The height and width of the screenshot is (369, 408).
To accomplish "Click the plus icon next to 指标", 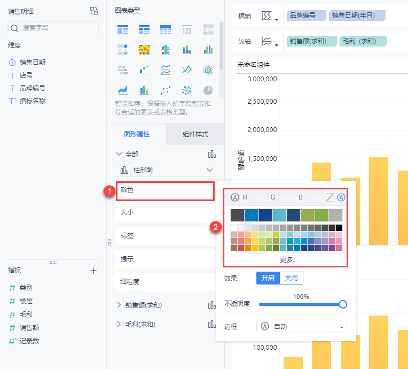I will point(93,271).
